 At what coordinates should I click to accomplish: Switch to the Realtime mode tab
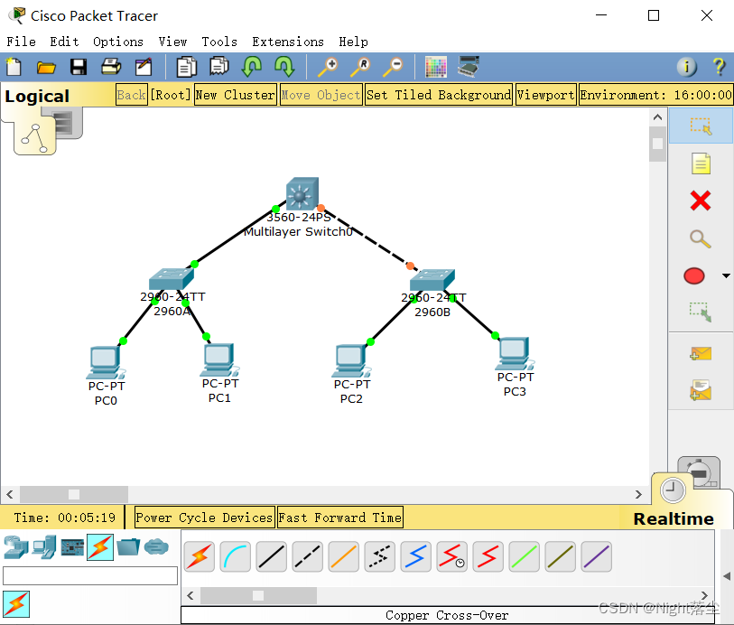point(674,518)
